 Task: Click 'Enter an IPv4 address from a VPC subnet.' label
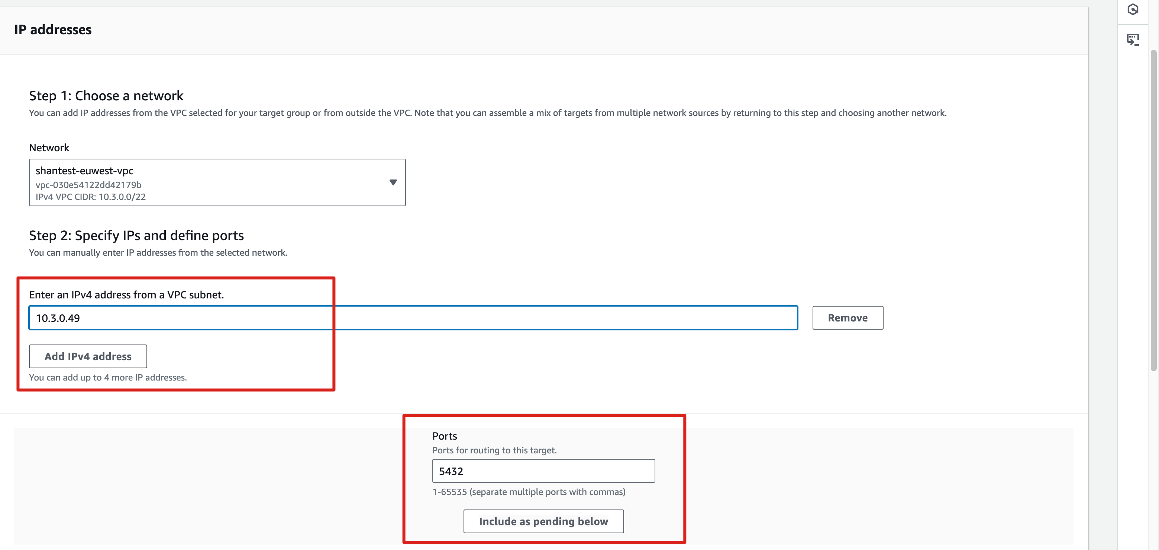tap(126, 295)
